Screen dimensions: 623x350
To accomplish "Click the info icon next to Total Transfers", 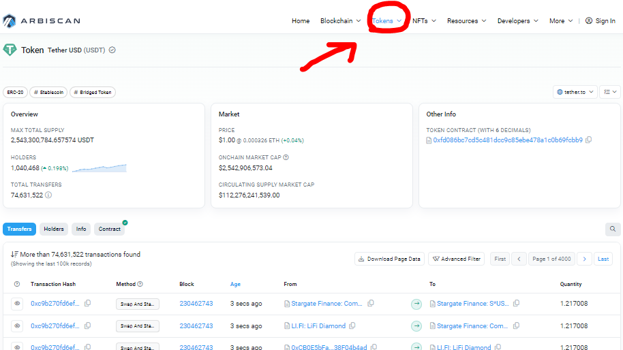I will pos(48,195).
